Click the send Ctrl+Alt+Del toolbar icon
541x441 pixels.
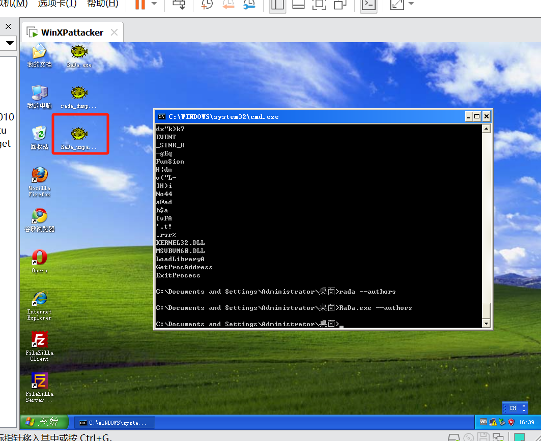[x=179, y=4]
